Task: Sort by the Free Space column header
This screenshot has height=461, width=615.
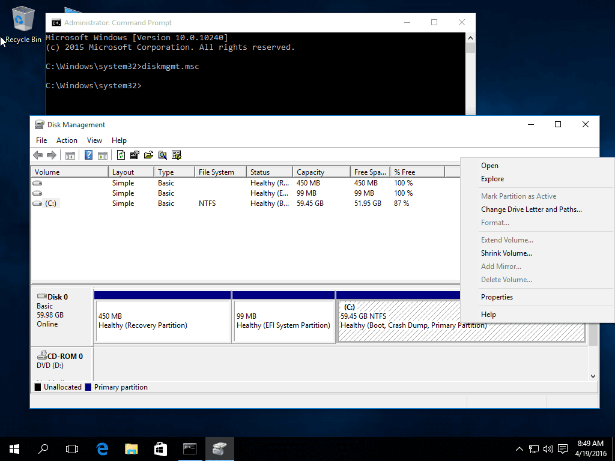Action: [370, 172]
